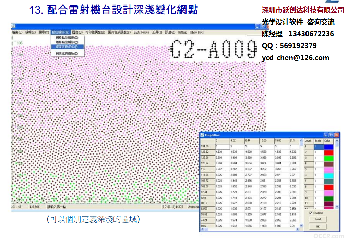Close the open 點位編修(W) menu

point(60,32)
